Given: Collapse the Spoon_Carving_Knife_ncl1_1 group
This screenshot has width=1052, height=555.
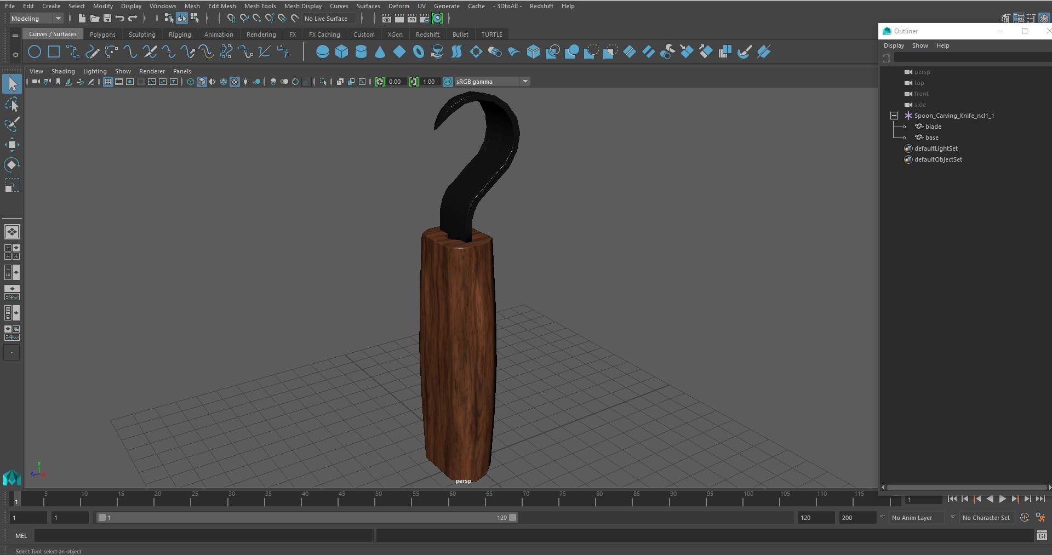Looking at the screenshot, I should pyautogui.click(x=894, y=116).
